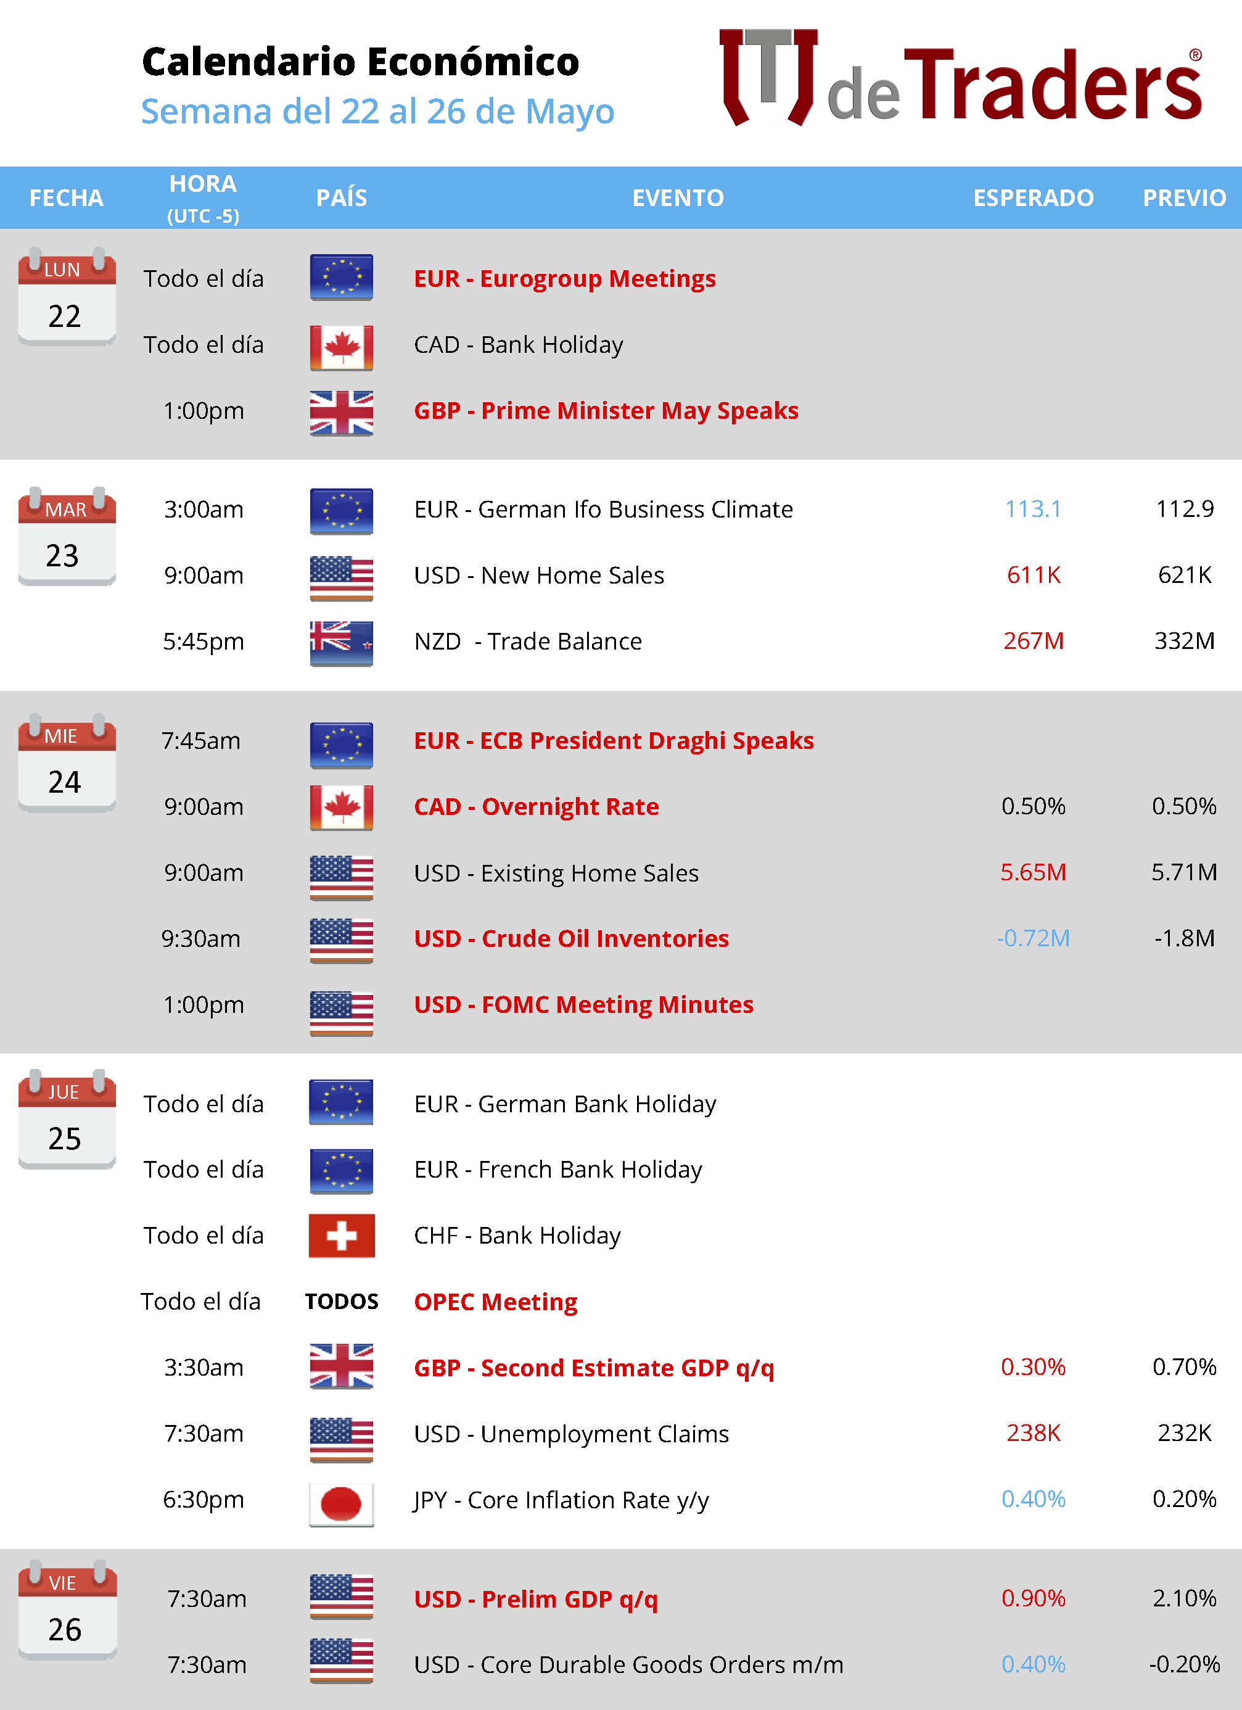Open GBP - Second Estimate GDP q/q event
This screenshot has height=1710, width=1242.
pyautogui.click(x=594, y=1368)
